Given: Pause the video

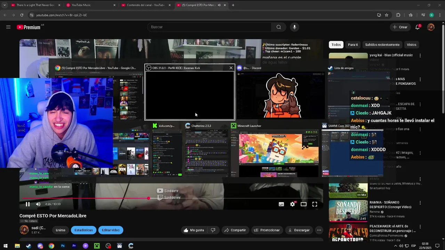Looking at the screenshot, I should click(x=28, y=204).
